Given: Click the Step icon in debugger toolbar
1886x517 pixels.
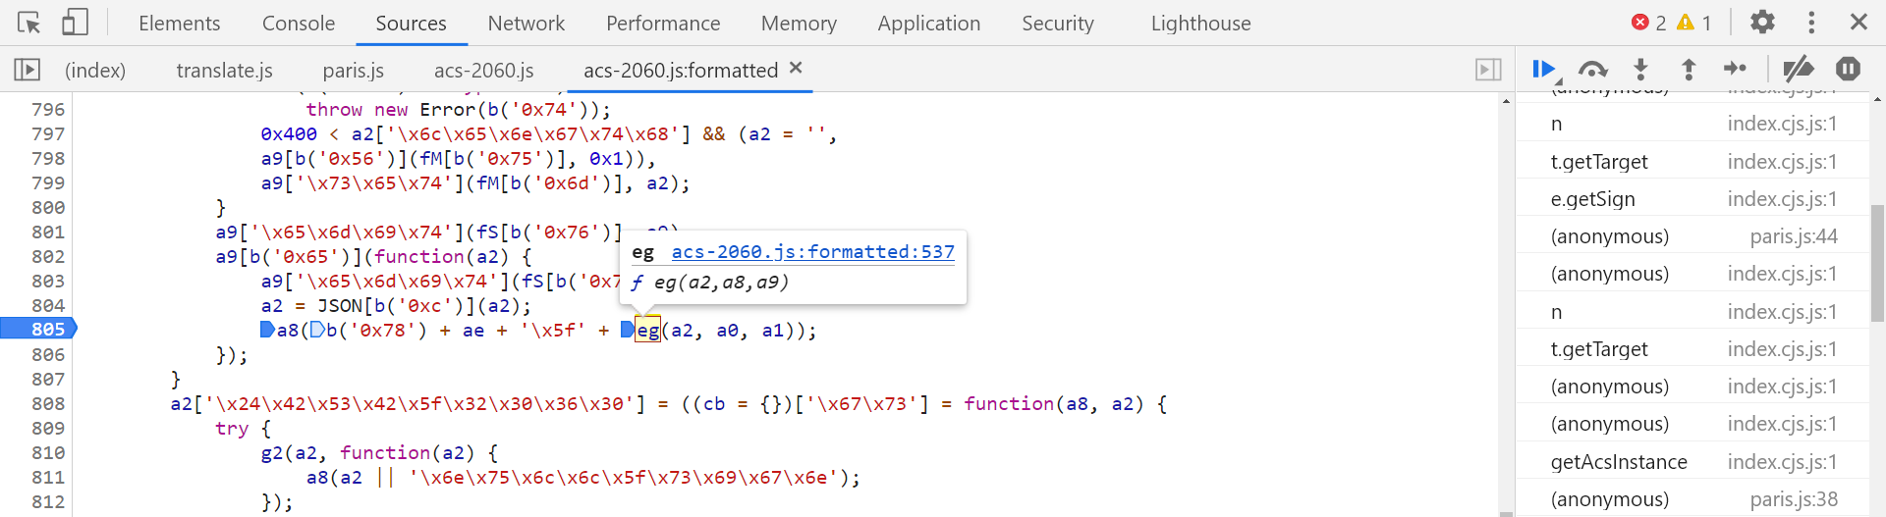Looking at the screenshot, I should (x=1735, y=69).
